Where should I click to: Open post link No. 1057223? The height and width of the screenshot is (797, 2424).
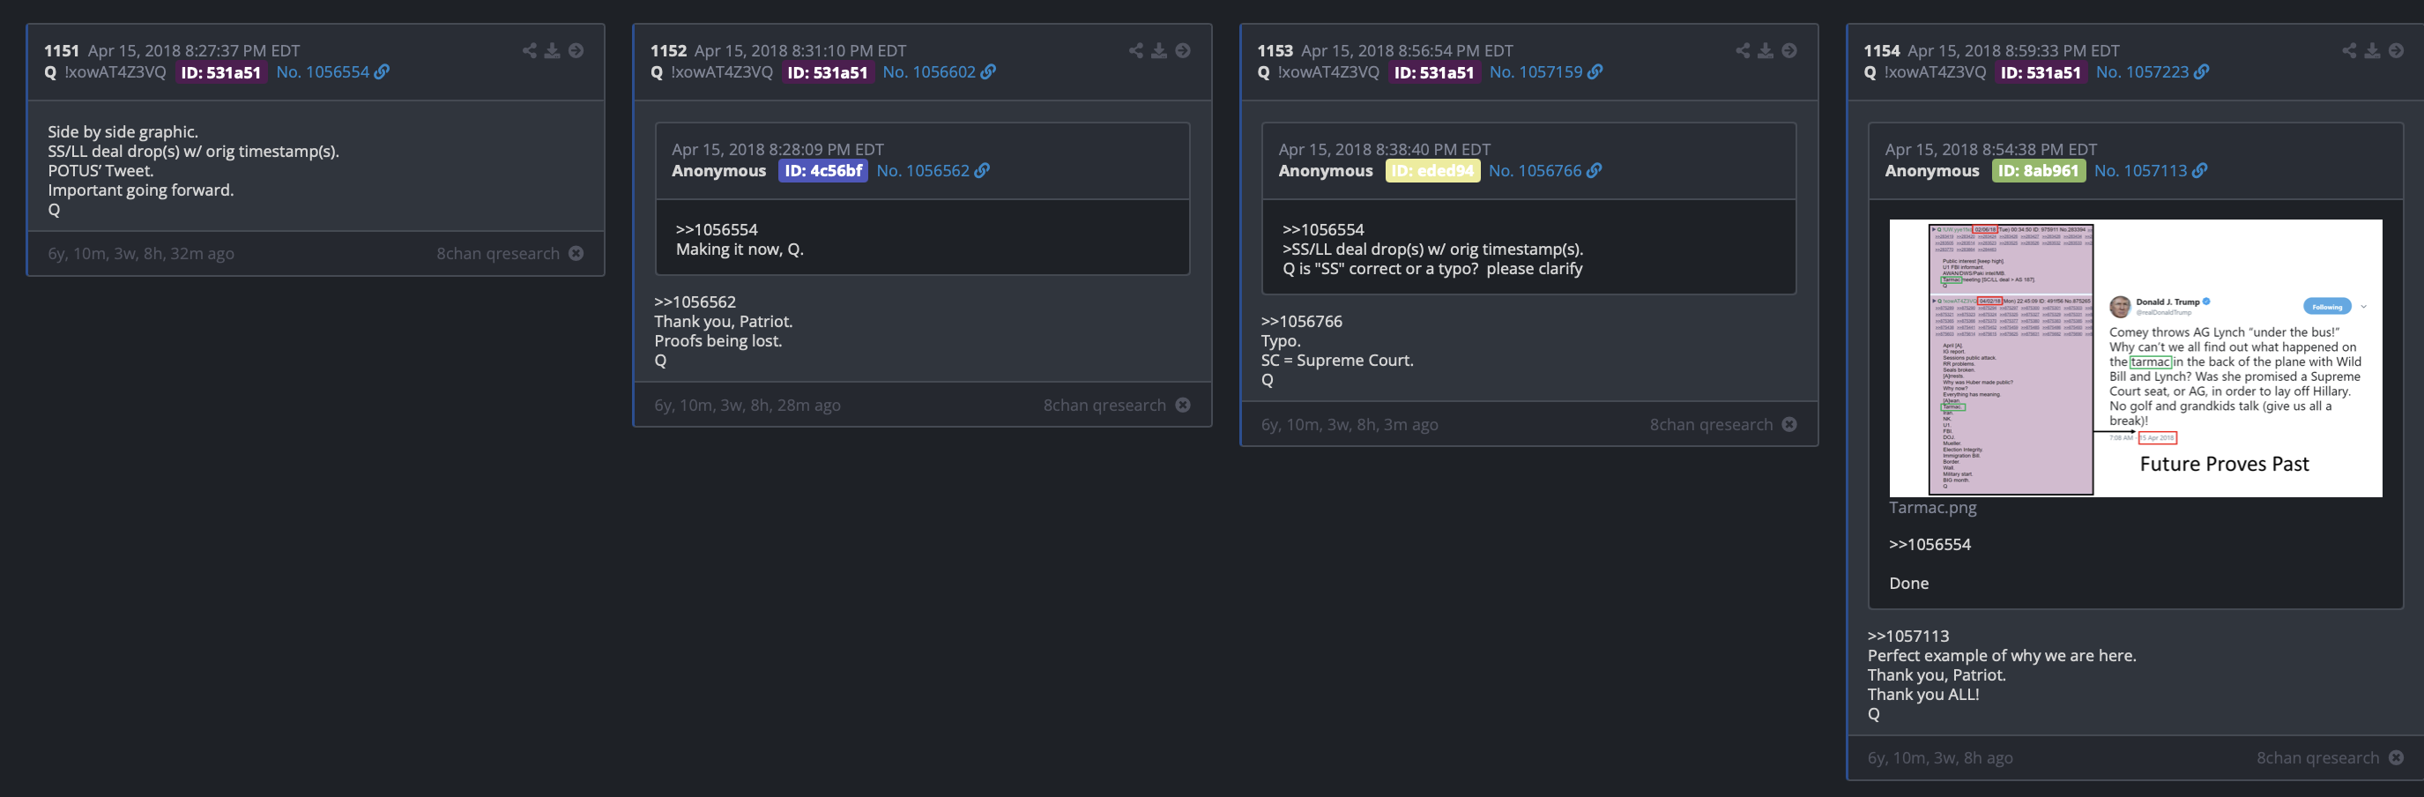click(x=2142, y=71)
